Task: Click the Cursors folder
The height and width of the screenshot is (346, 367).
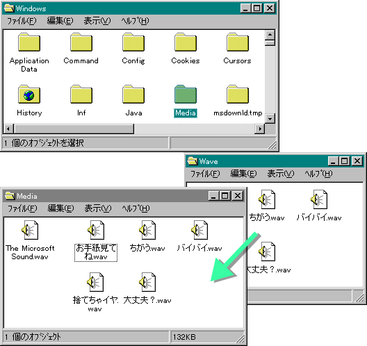Action: click(x=237, y=42)
